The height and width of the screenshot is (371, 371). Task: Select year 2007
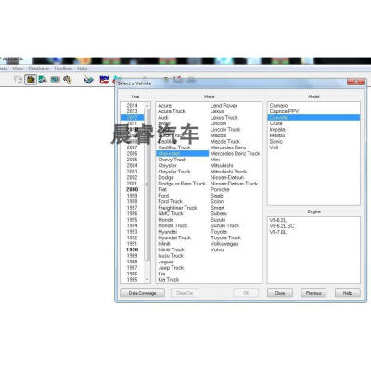click(132, 147)
